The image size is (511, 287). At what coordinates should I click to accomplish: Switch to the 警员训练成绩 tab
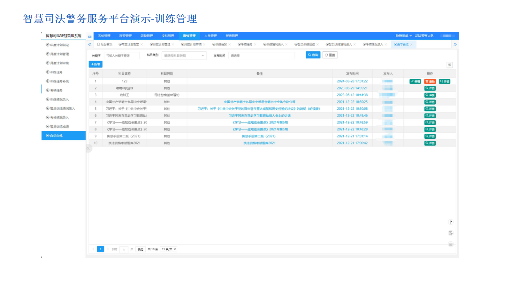(x=305, y=44)
